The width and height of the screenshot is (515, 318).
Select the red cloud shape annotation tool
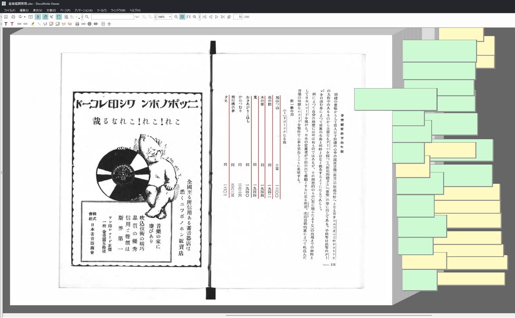tap(70, 24)
